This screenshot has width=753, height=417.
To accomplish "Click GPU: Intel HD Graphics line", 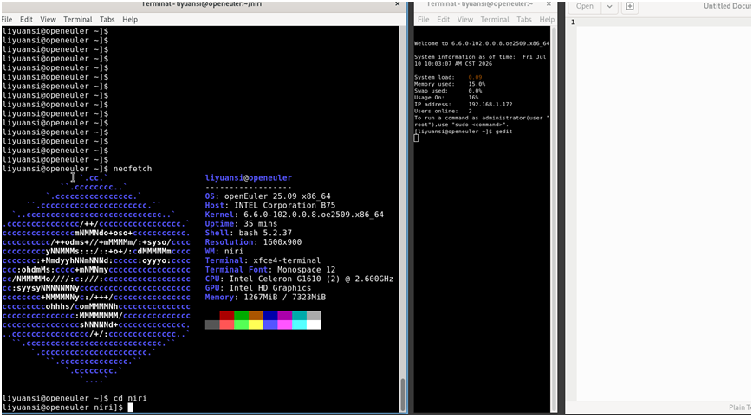I will pyautogui.click(x=258, y=288).
